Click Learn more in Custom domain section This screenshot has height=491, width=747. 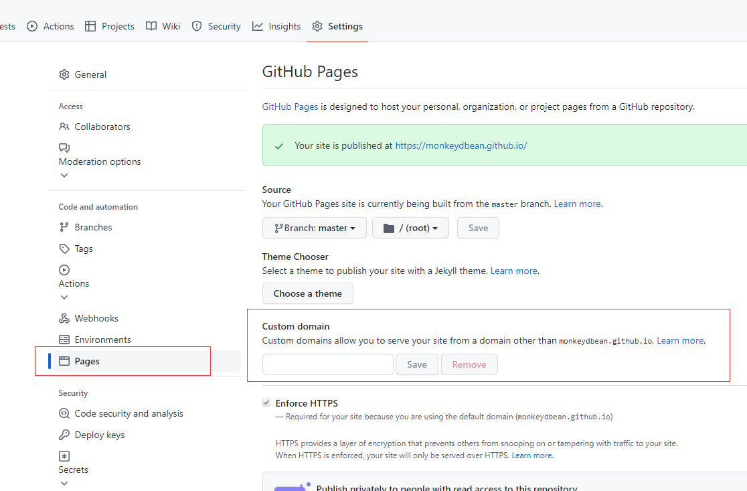680,341
